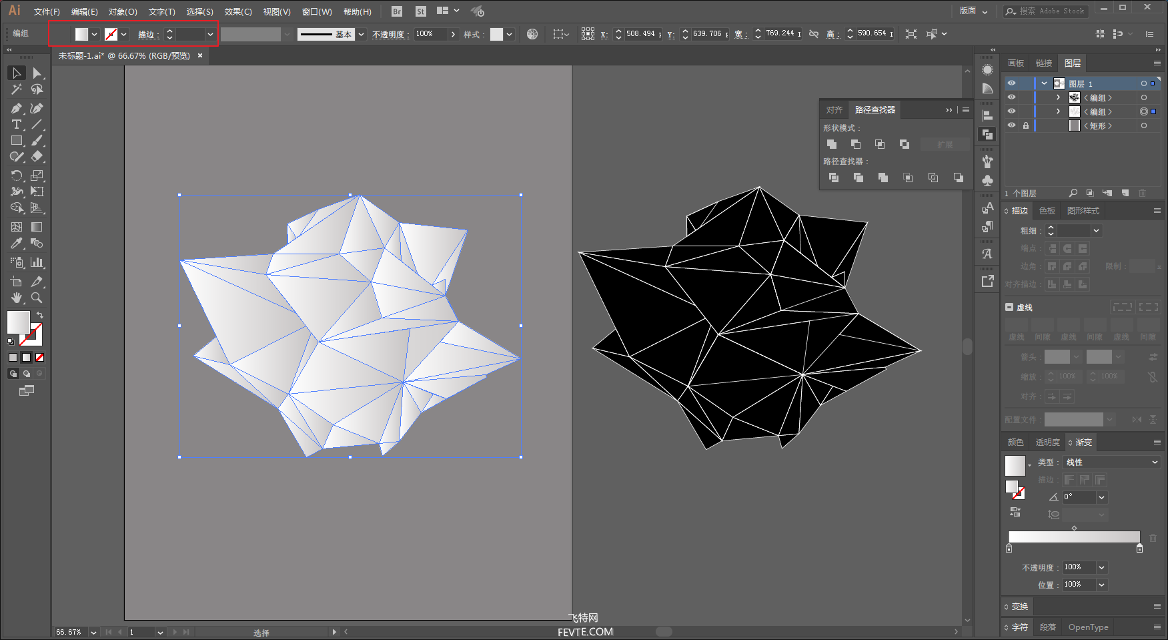
Task: Click the Fill color swatch in toolbox
Action: pos(18,322)
